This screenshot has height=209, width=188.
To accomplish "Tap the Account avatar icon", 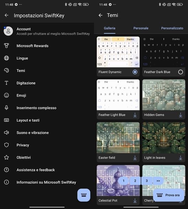I will [8, 31].
